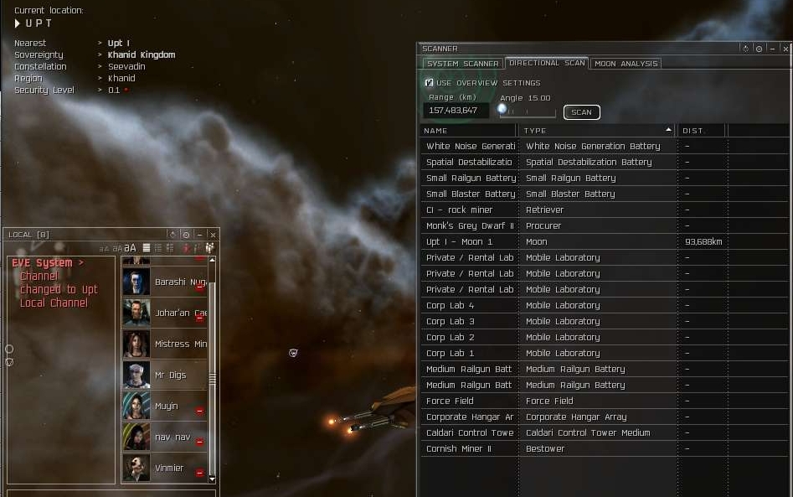The height and width of the screenshot is (497, 793).
Task: Open the Local window circle-icon settings
Action: tap(186, 235)
